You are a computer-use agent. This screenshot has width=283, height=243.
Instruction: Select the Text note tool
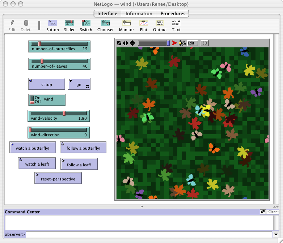176,26
